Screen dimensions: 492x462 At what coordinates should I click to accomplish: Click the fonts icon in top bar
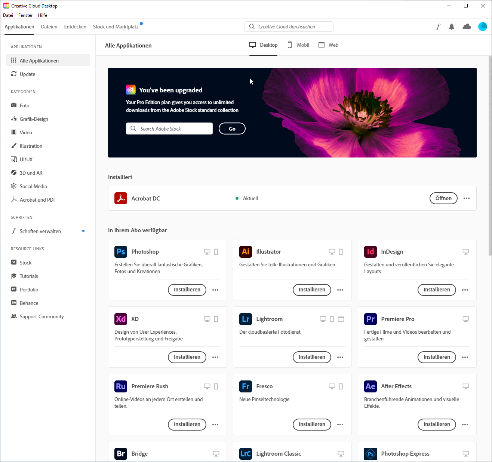tap(438, 27)
